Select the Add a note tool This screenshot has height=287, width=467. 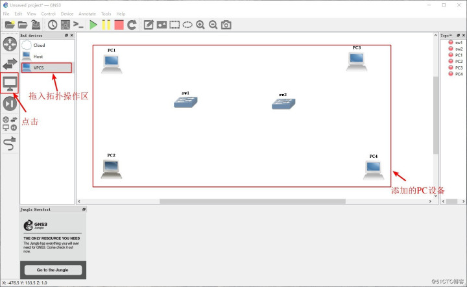point(149,25)
